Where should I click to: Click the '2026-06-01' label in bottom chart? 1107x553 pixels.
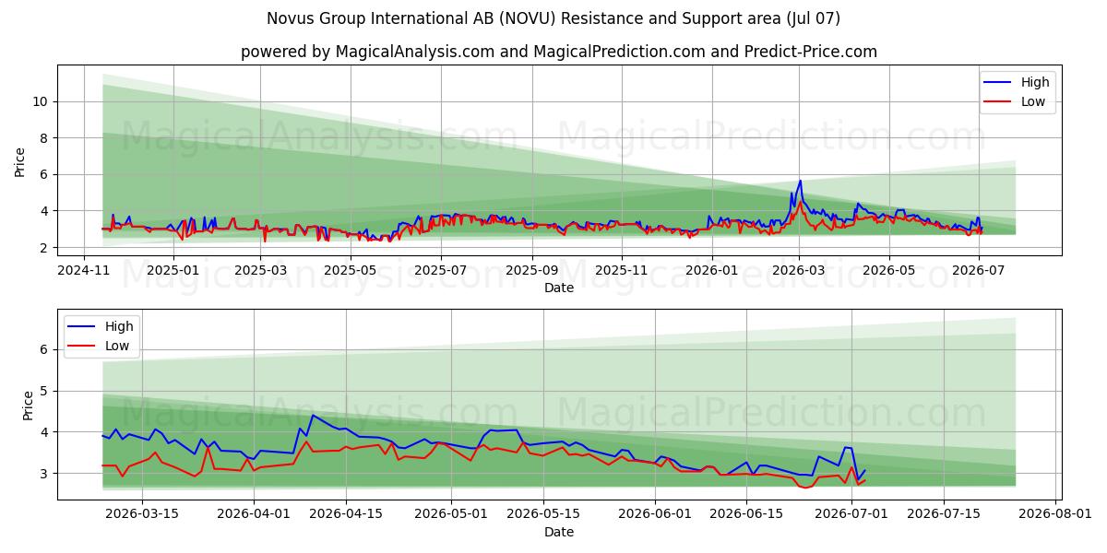[656, 515]
